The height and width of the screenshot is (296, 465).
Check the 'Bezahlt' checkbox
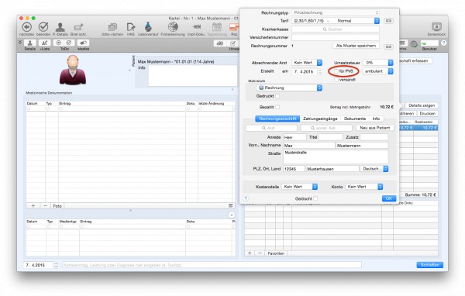[277, 107]
